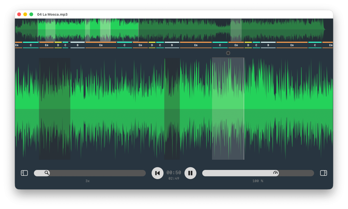Screen dimensions: 348x209
Task: Click the plus icon above the waveform
Action: coord(228,53)
